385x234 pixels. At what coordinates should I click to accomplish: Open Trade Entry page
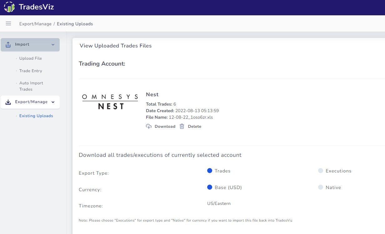coord(31,71)
